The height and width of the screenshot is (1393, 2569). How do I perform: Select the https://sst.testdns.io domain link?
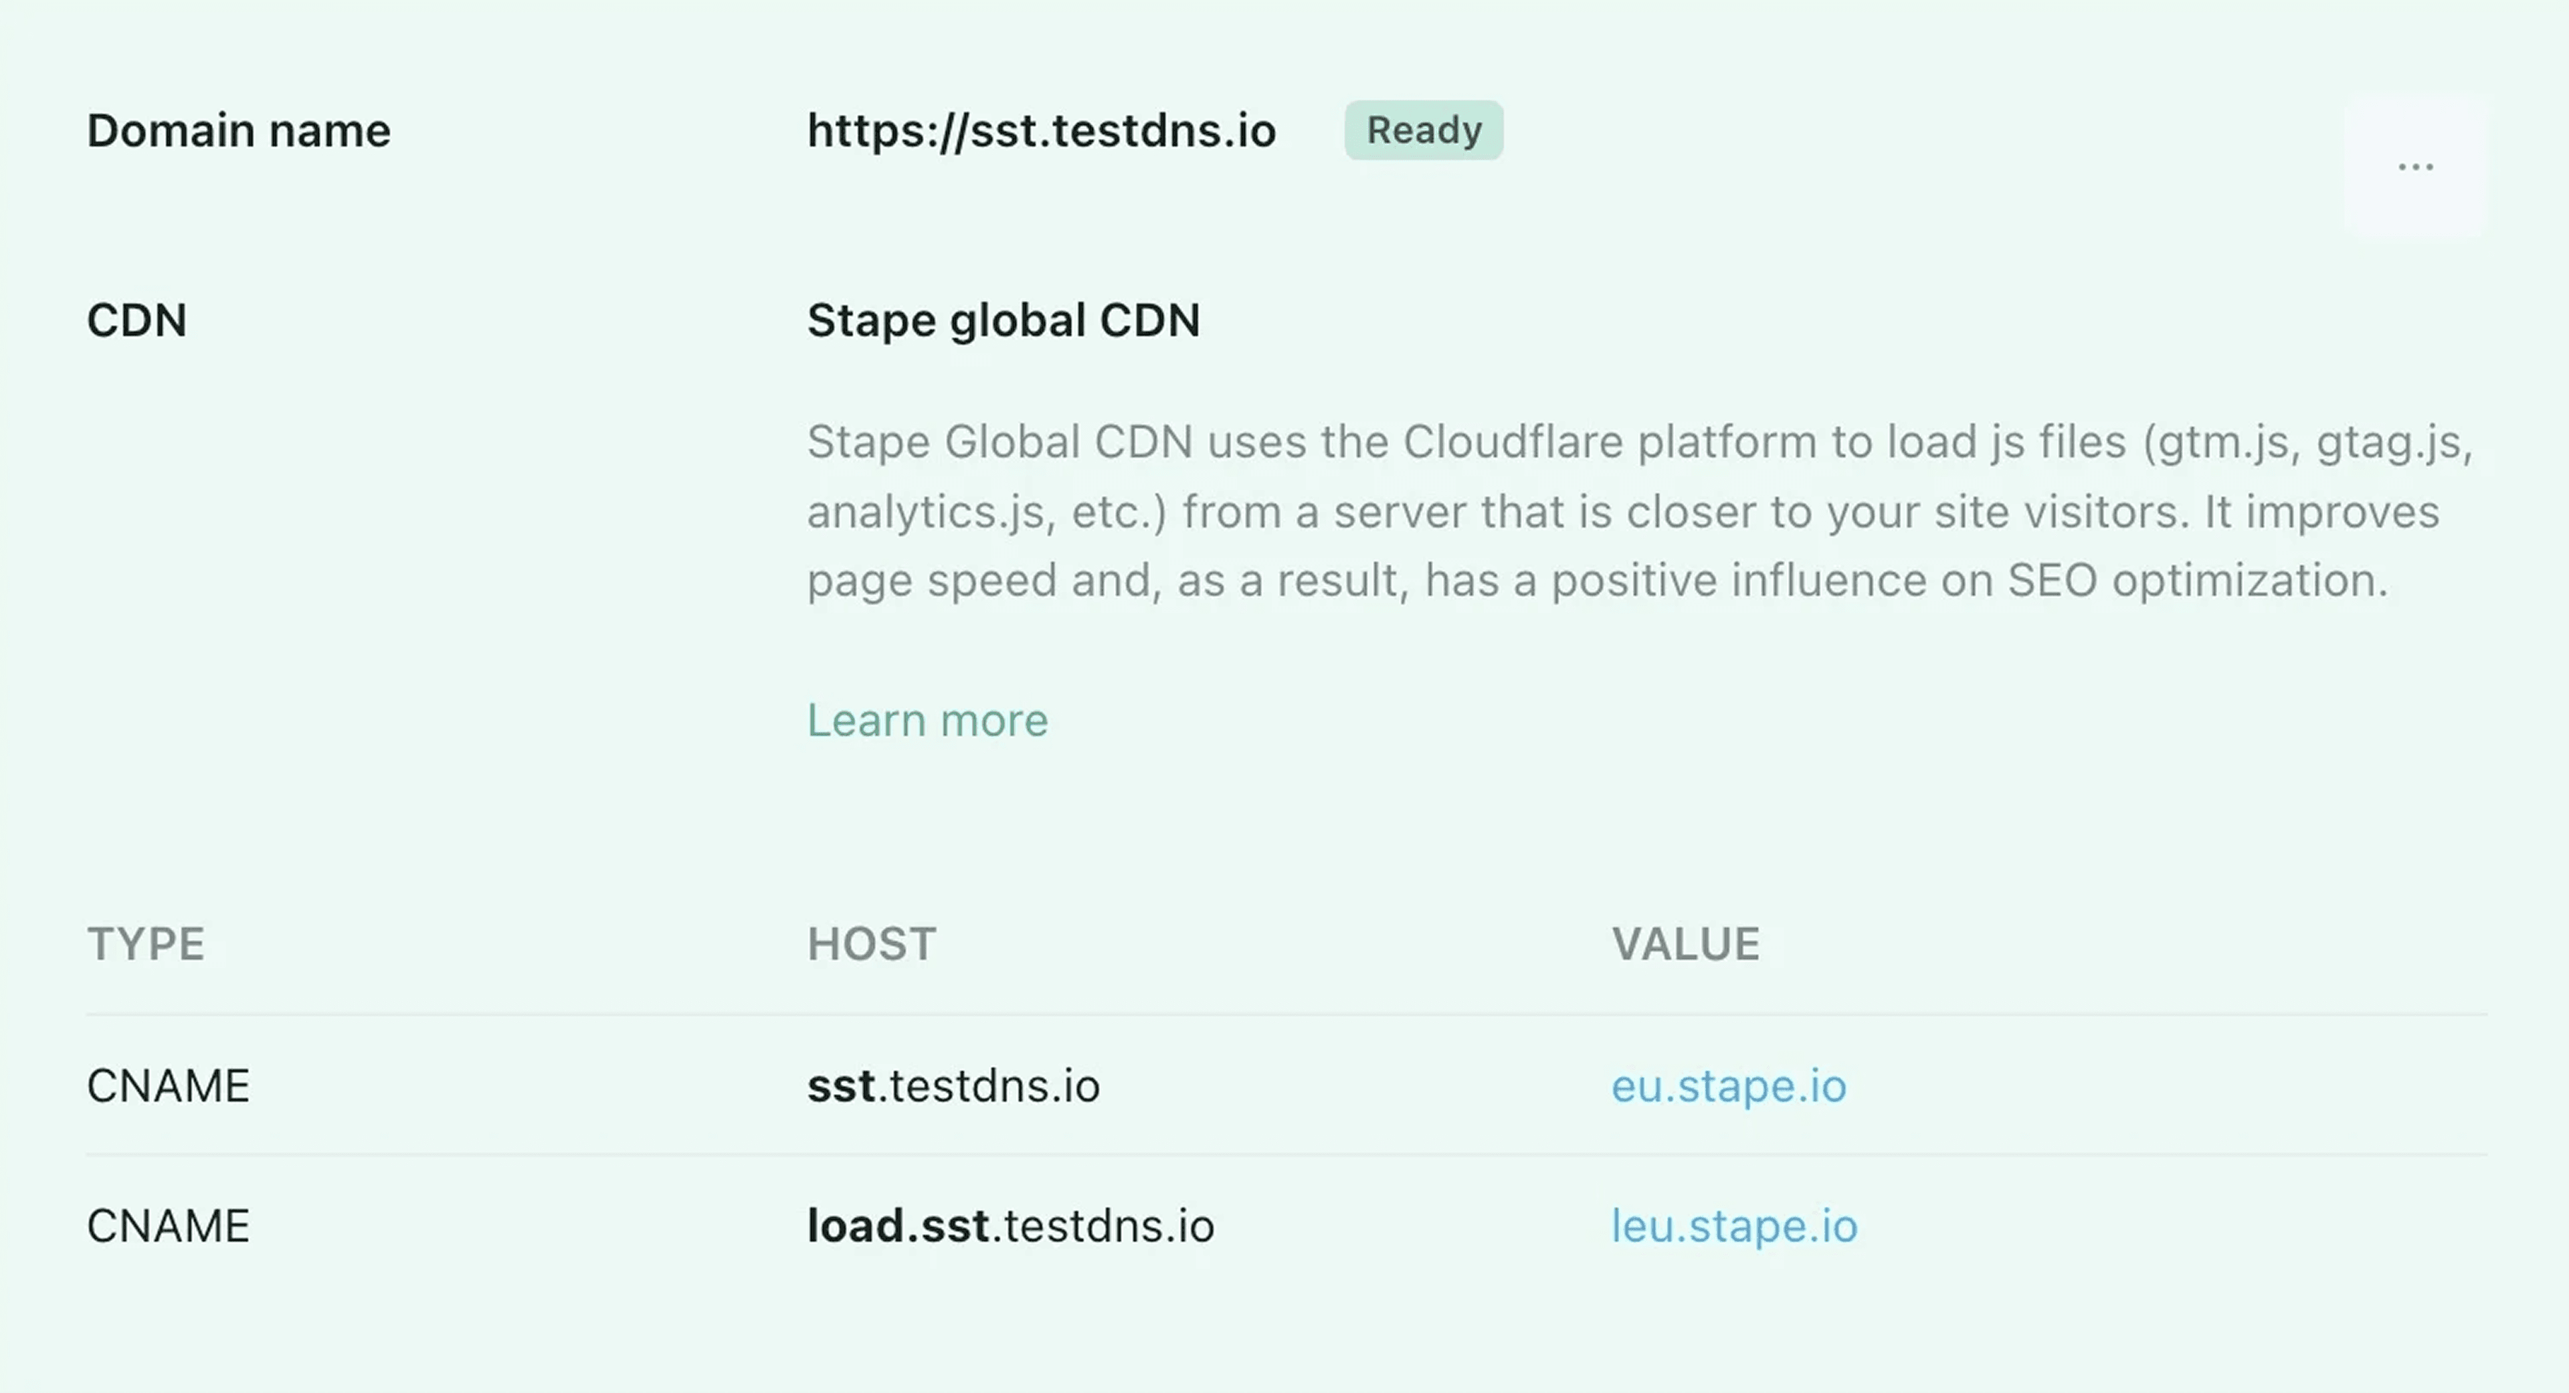[x=1040, y=130]
